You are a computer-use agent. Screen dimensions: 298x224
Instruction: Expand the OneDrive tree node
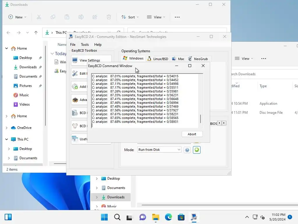(7, 128)
